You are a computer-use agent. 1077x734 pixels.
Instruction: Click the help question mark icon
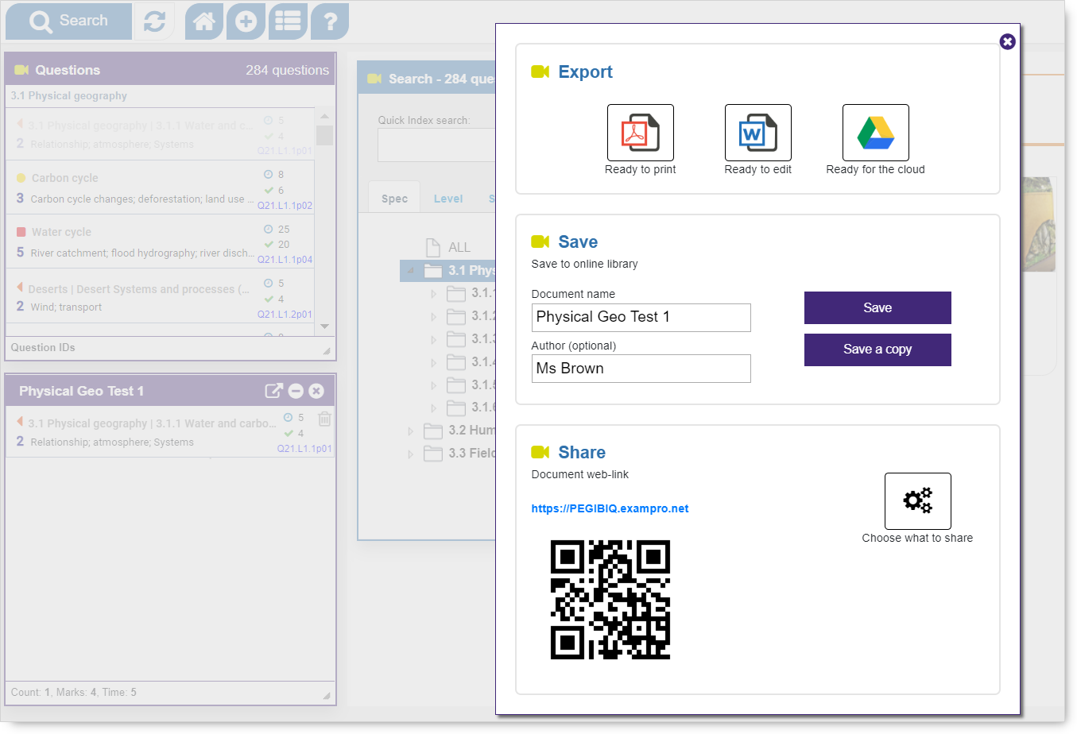point(330,21)
